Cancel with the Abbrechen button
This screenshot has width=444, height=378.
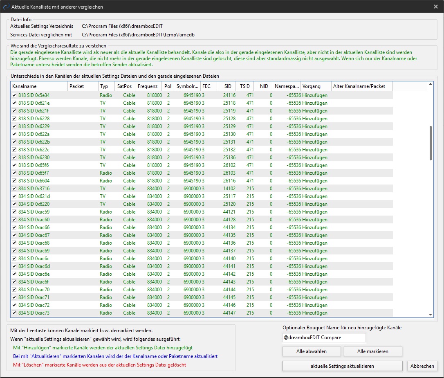[x=422, y=366]
